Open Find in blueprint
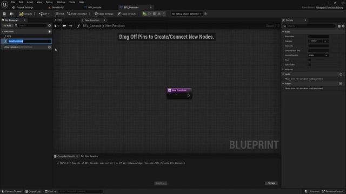This screenshot has height=194, width=346. (x=59, y=14)
